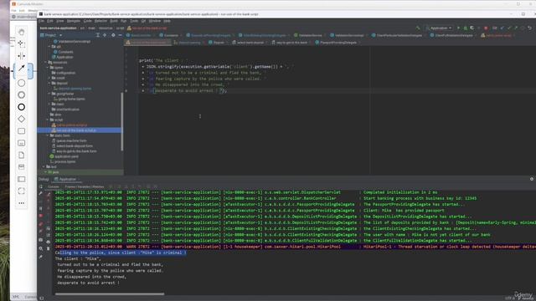Image resolution: width=536 pixels, height=301 pixels.
Task: Collapse the script folder in project tree
Action: pos(48,120)
